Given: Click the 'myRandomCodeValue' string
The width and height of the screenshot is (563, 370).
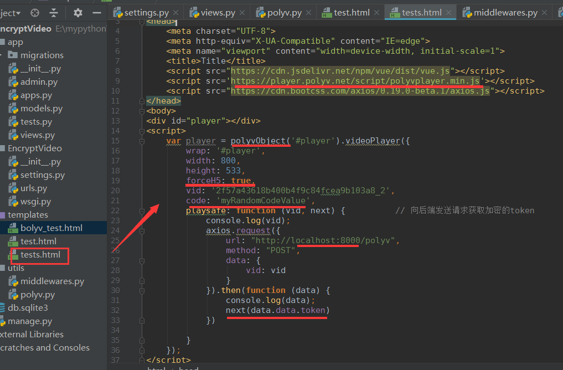Looking at the screenshot, I should pos(263,201).
